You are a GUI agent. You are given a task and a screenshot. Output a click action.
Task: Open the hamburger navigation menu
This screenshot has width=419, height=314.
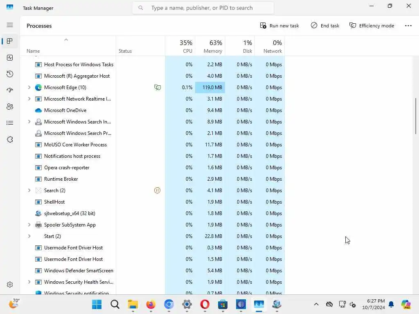(x=10, y=25)
